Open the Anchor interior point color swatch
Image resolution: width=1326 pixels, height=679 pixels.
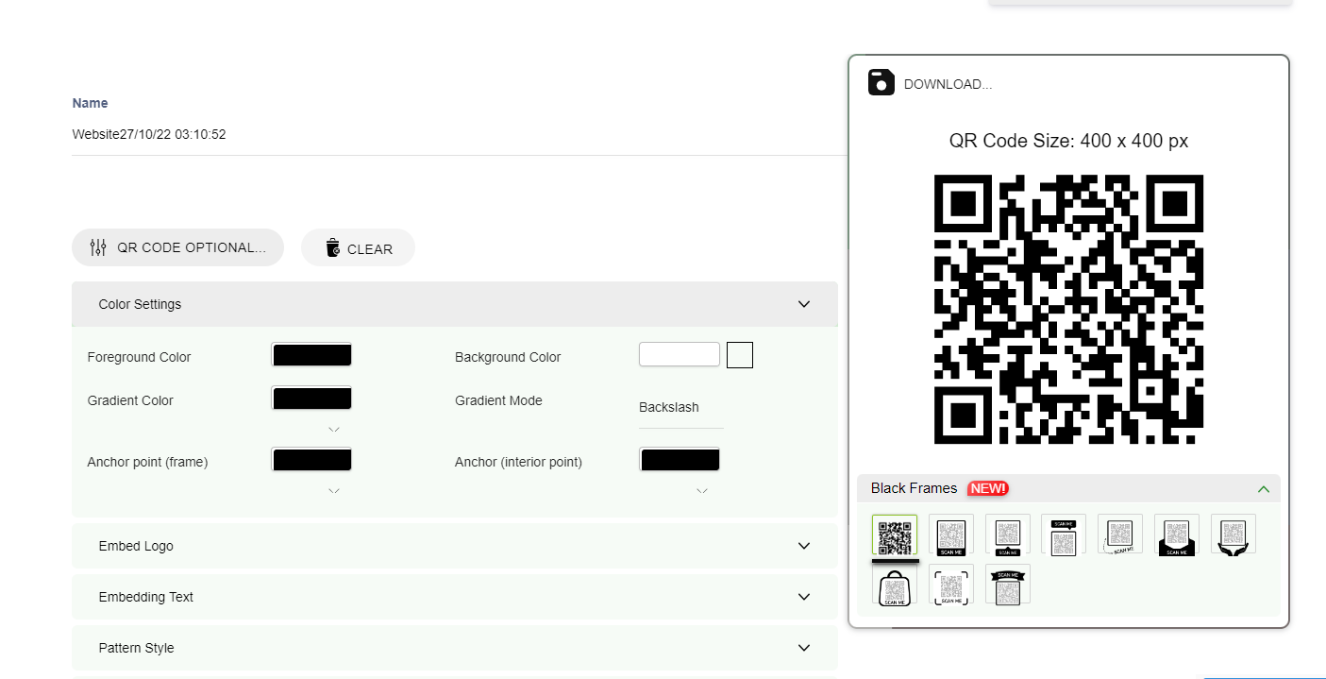click(x=680, y=460)
